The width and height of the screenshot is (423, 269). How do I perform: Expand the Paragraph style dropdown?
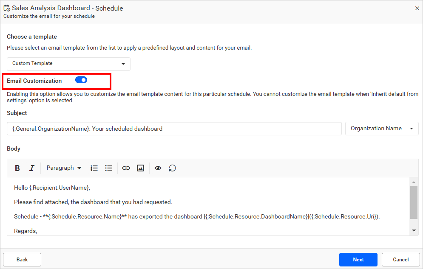coord(64,168)
